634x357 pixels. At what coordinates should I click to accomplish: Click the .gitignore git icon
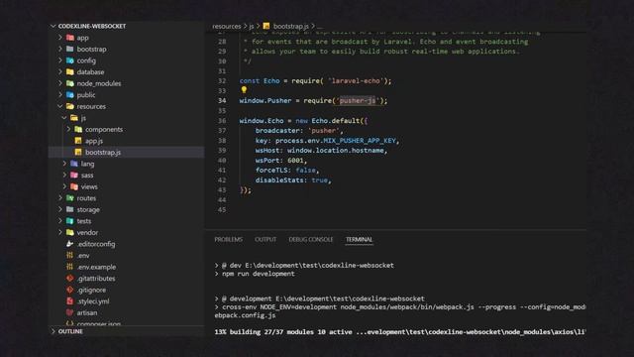click(x=70, y=290)
